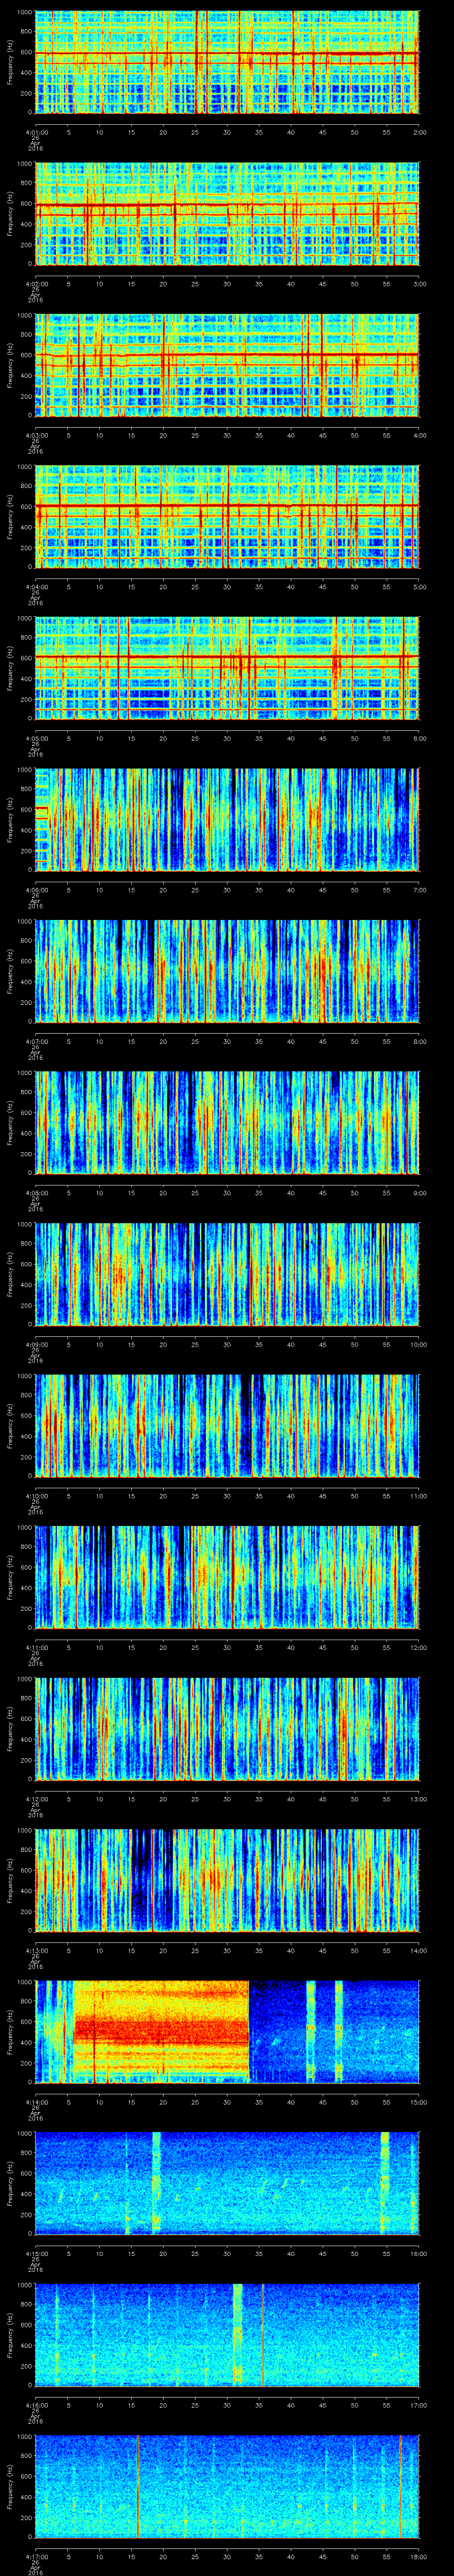The height and width of the screenshot is (2576, 454).
Task: Click the 15:00 end time label
Action: (x=418, y=2101)
